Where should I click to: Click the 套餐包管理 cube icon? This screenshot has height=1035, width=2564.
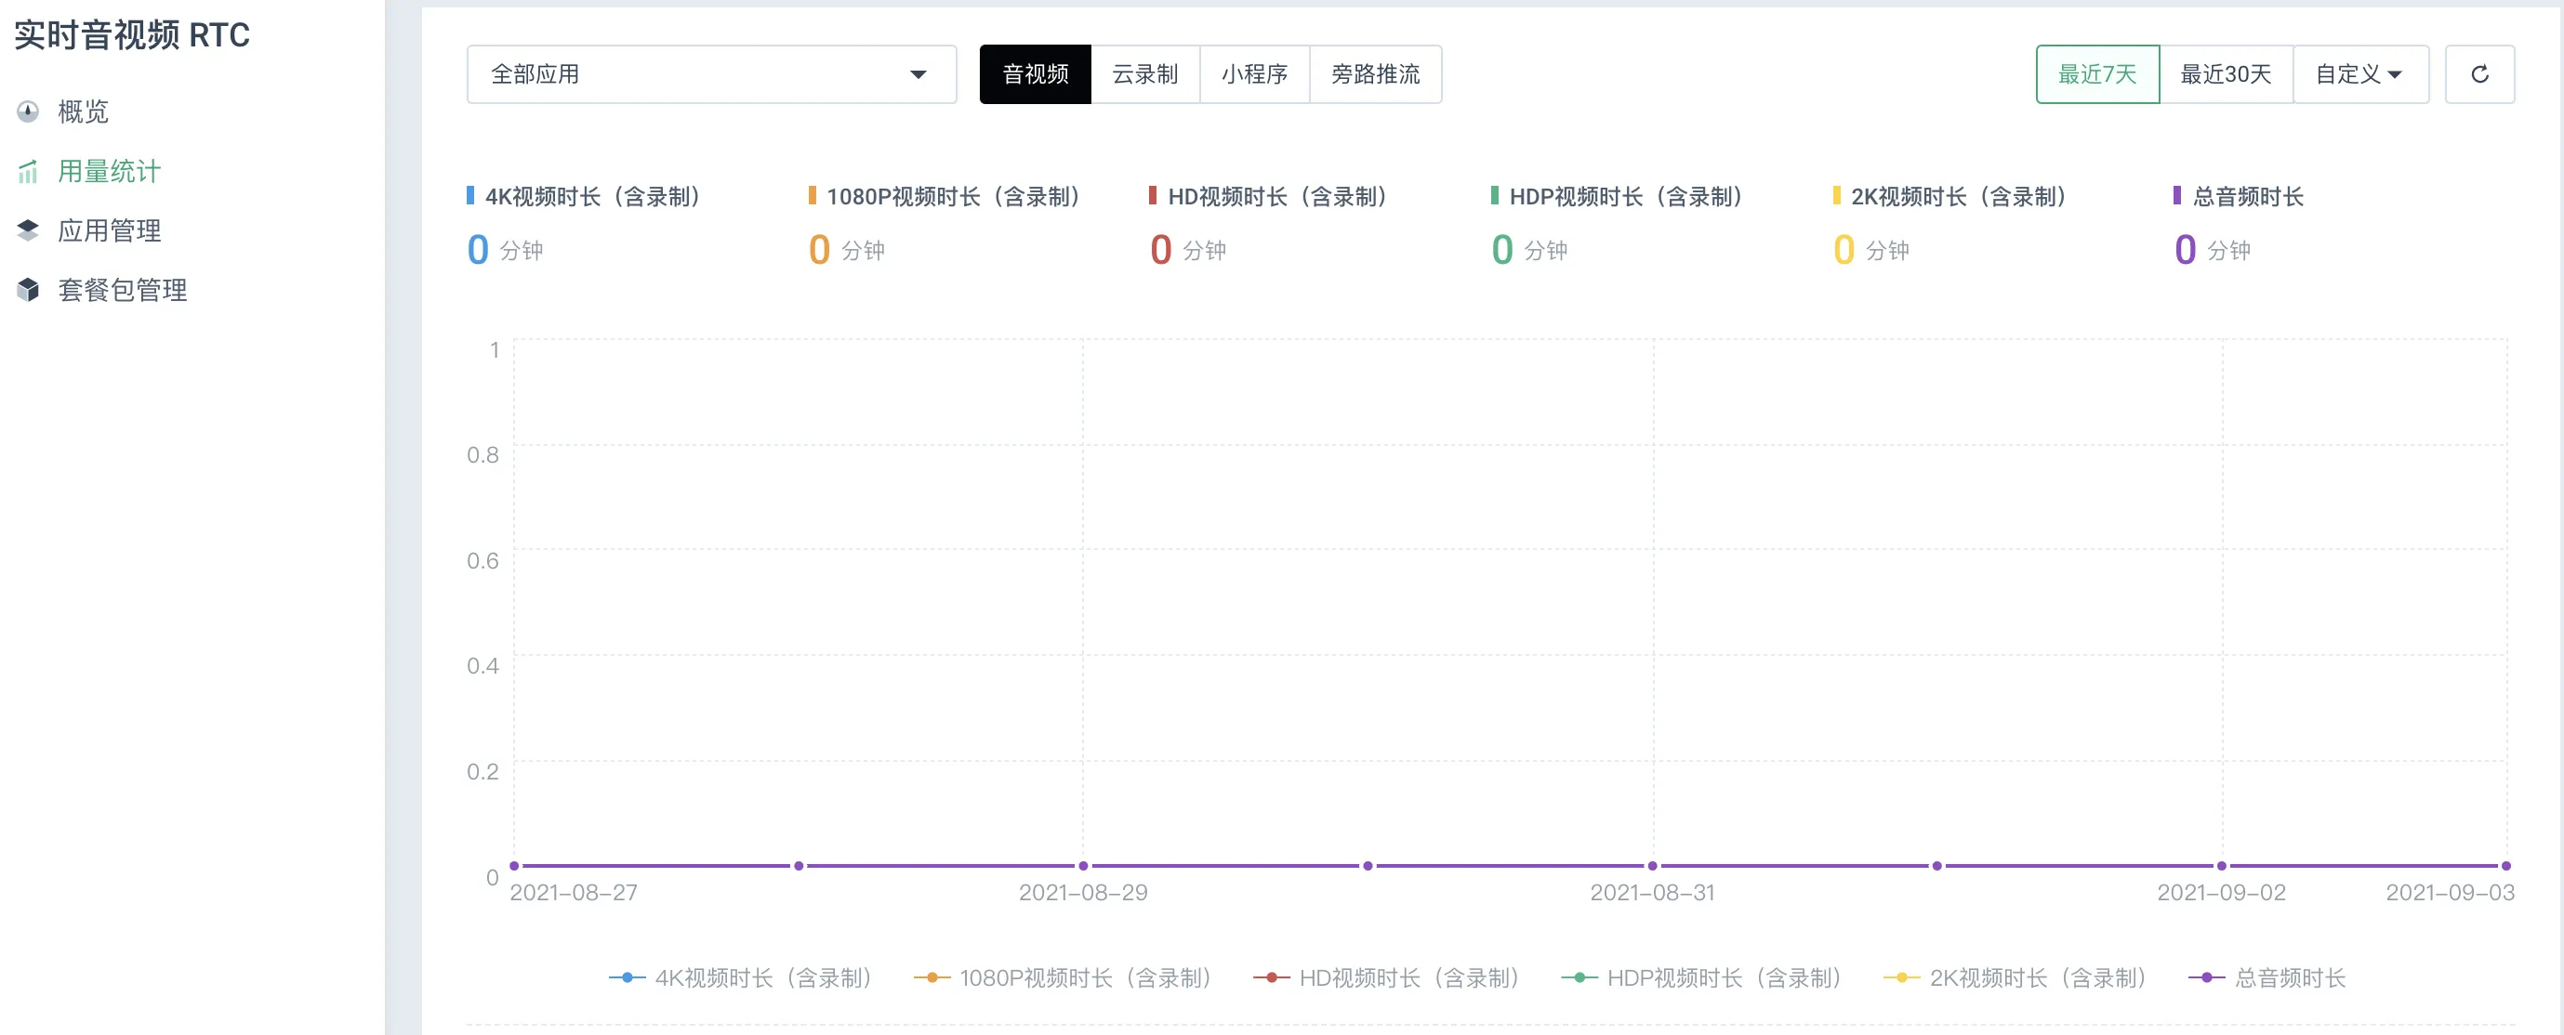[28, 290]
